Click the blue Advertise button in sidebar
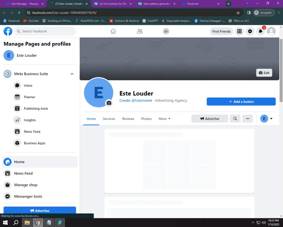This screenshot has width=283, height=227. tap(40, 210)
